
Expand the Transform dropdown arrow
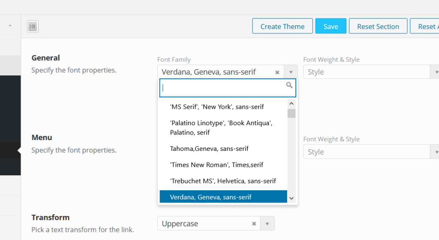pos(267,224)
